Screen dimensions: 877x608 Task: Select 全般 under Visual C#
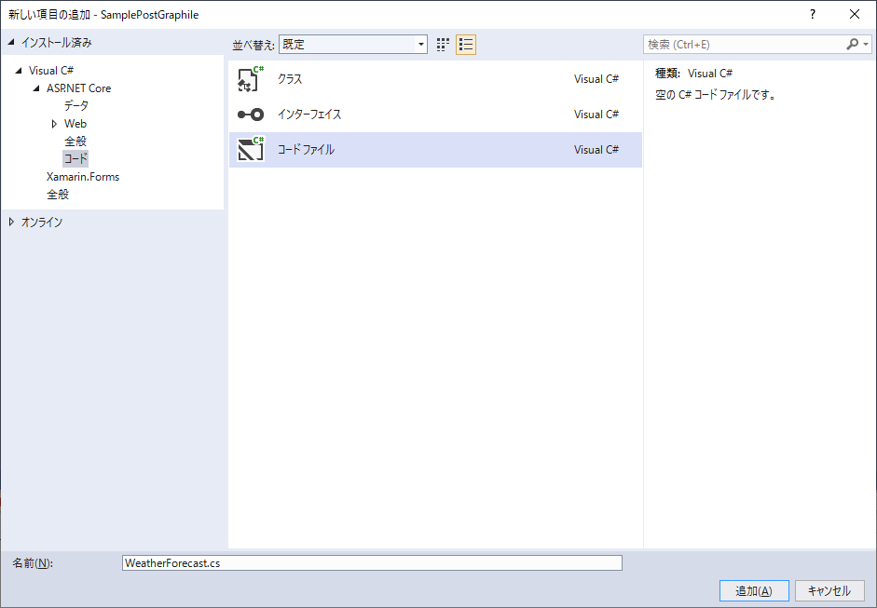(x=58, y=195)
